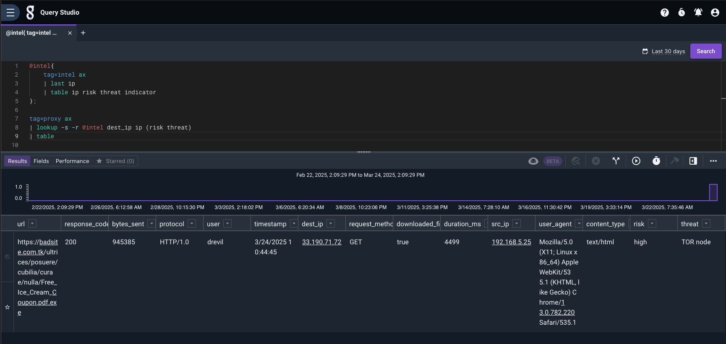Switch to the Fields tab
Viewport: 726px width, 344px height.
tap(41, 161)
